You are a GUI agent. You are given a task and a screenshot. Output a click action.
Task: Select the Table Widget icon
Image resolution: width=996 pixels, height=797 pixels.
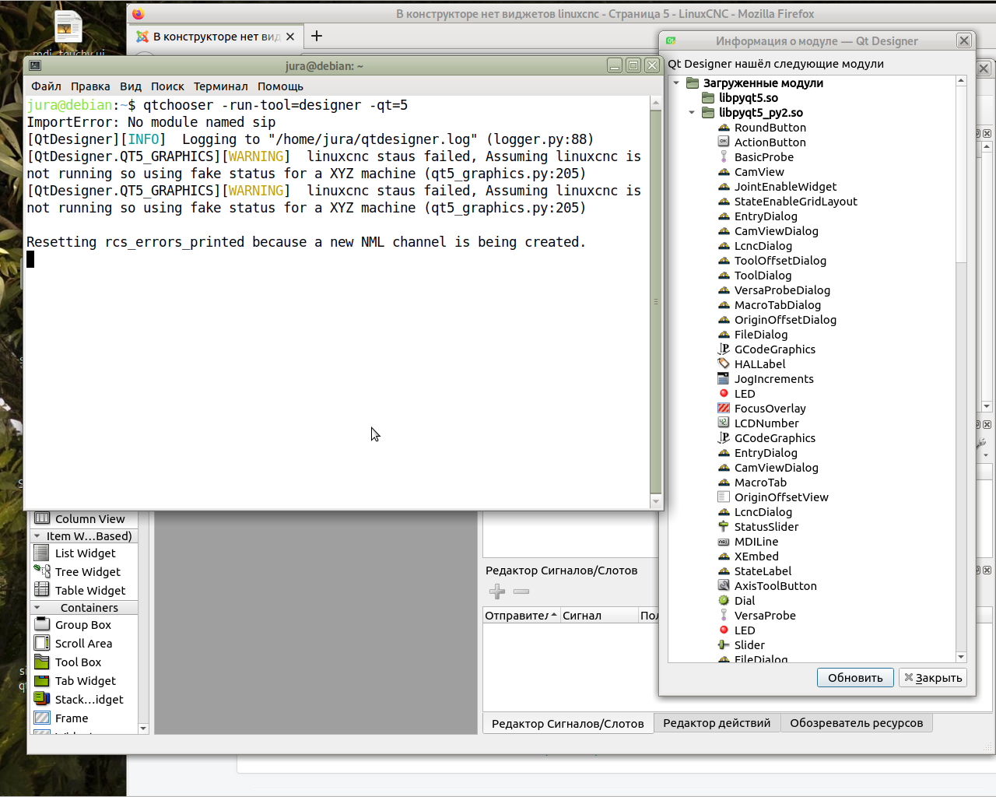point(42,591)
